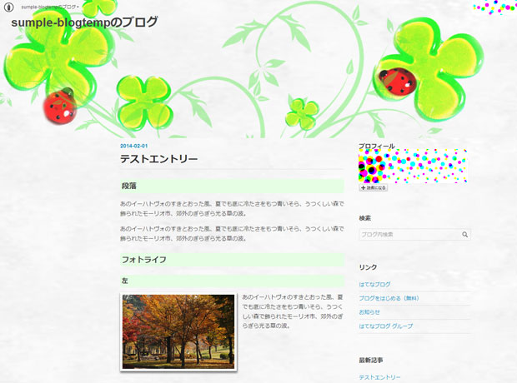Click the blog title sumple-blogtempのブログ
The height and width of the screenshot is (383, 517).
(84, 22)
